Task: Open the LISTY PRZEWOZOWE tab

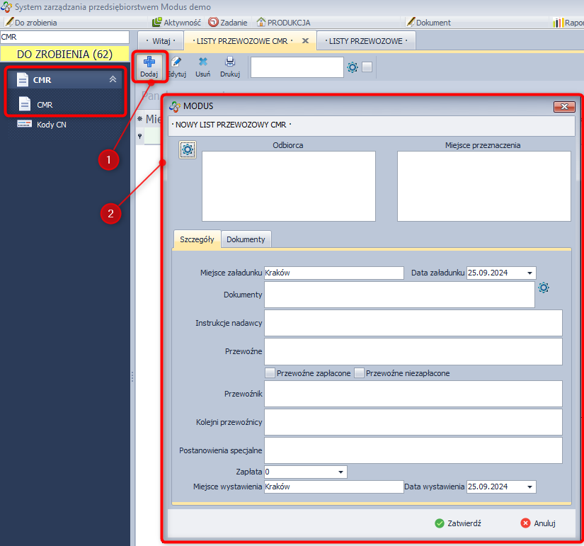Action: 366,41
